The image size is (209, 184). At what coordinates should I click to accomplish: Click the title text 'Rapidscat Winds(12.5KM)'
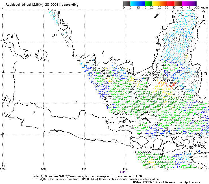(25, 5)
